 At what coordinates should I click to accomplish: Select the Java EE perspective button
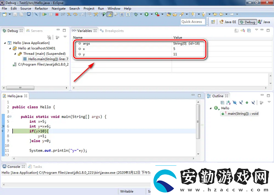228,22
